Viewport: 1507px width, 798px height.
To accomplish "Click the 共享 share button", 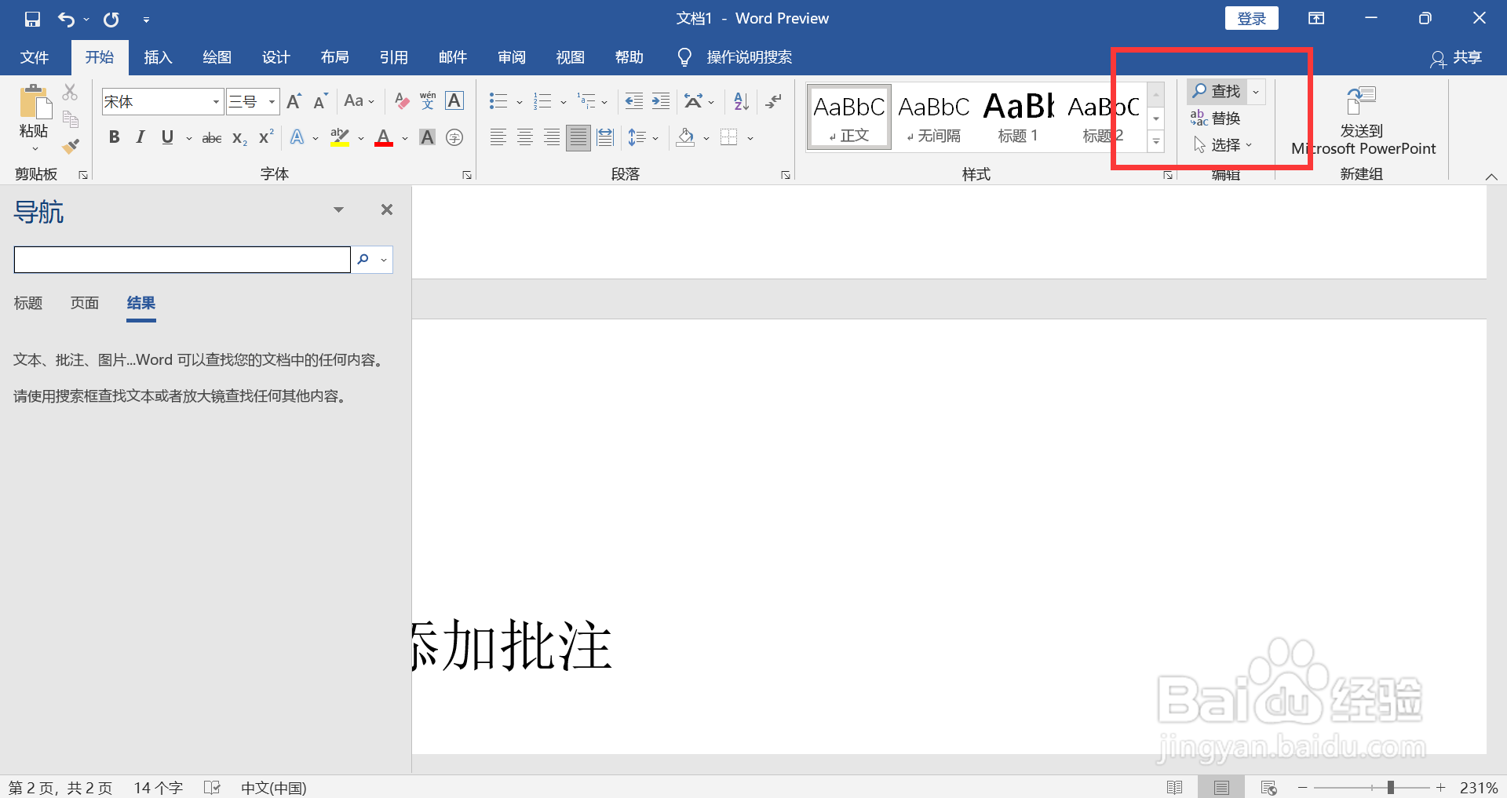I will [x=1457, y=58].
